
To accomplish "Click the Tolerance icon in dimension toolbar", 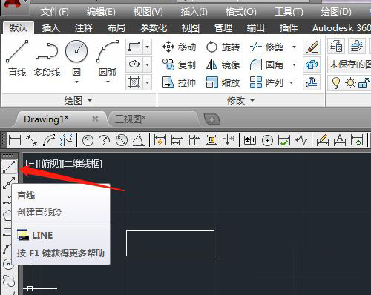I will [250, 140].
